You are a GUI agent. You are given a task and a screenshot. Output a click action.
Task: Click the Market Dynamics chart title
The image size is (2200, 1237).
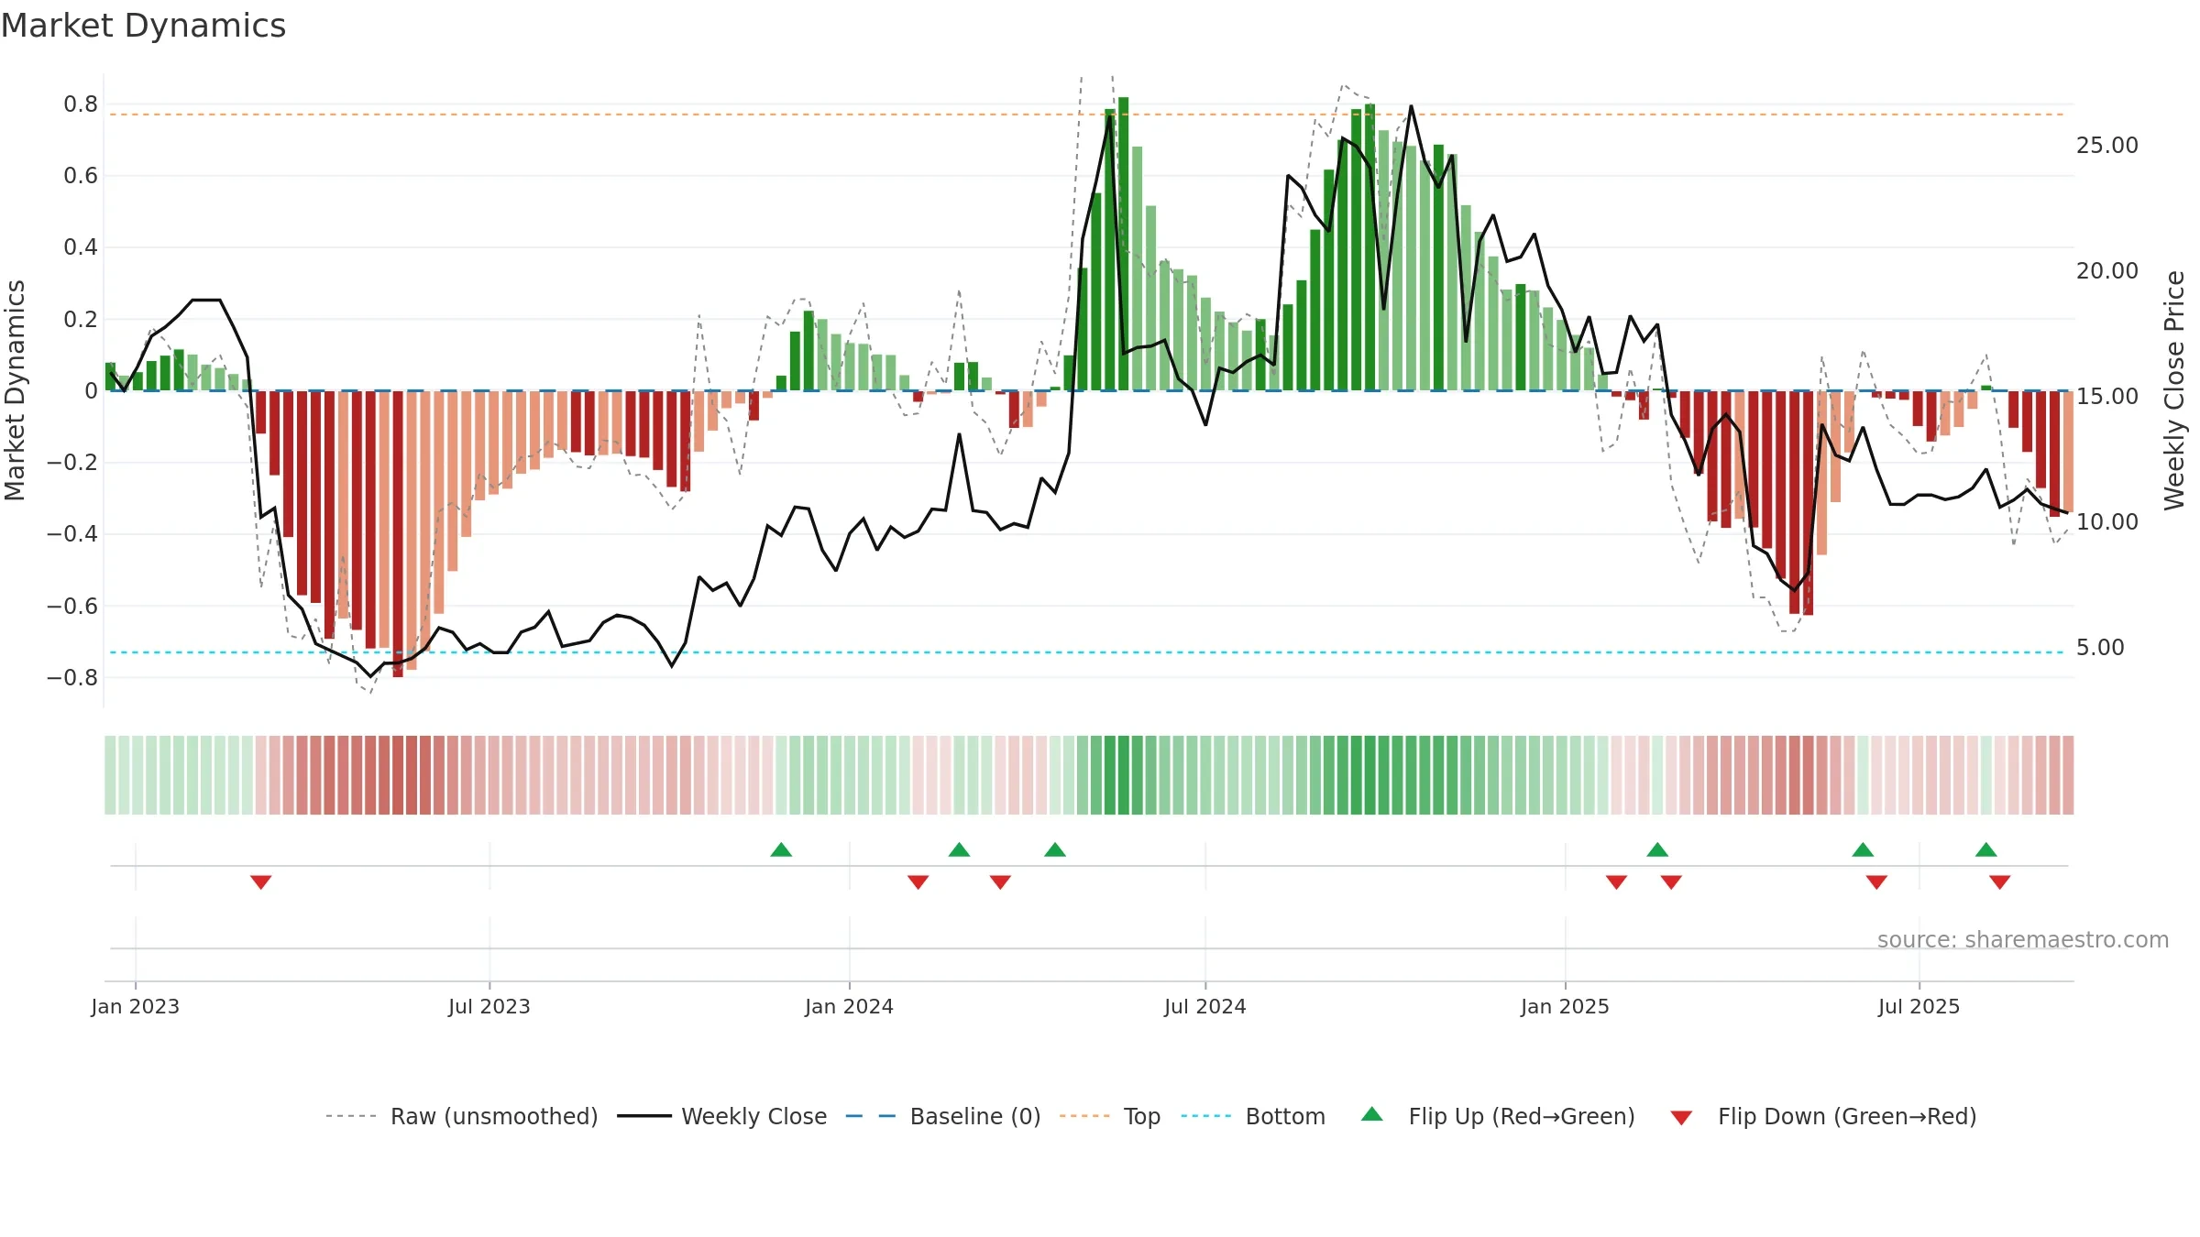click(143, 26)
